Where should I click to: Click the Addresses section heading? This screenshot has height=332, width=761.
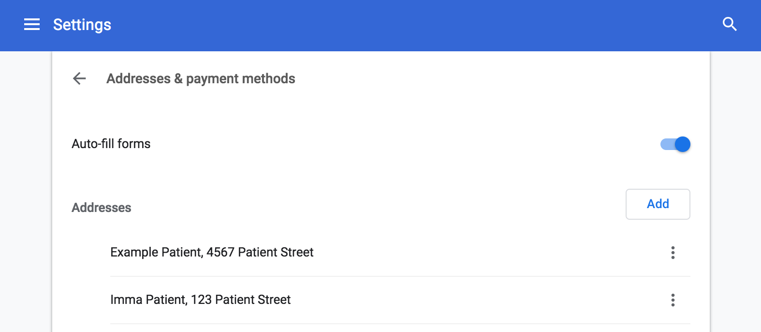point(102,208)
